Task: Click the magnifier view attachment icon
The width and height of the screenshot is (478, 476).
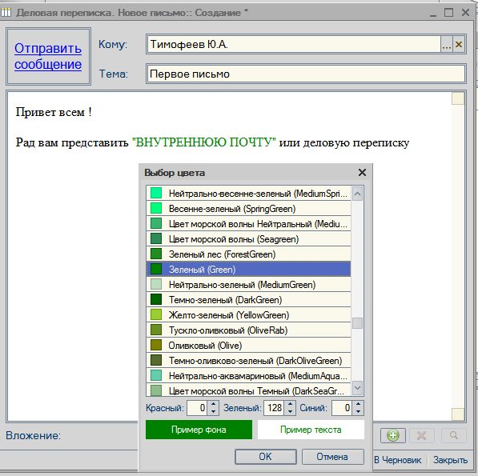Action: coord(454,435)
